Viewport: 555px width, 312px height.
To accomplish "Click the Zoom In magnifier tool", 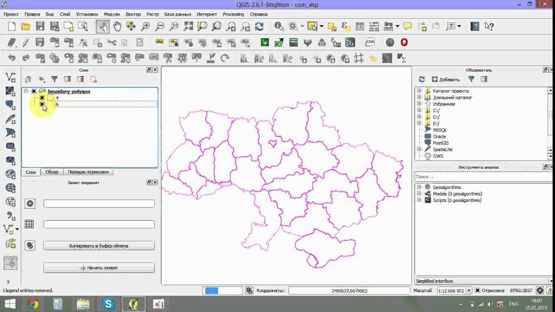I will (x=146, y=26).
